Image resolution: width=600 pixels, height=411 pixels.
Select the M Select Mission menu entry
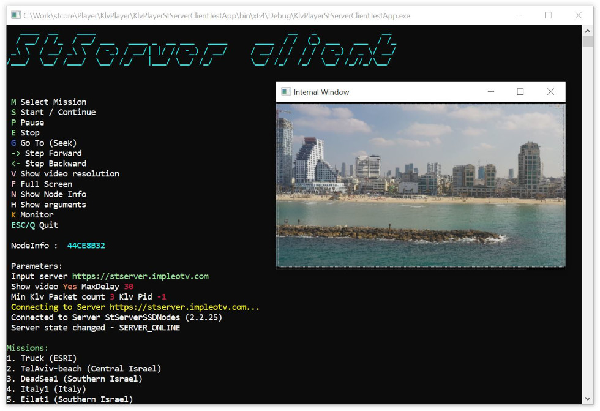click(x=48, y=101)
